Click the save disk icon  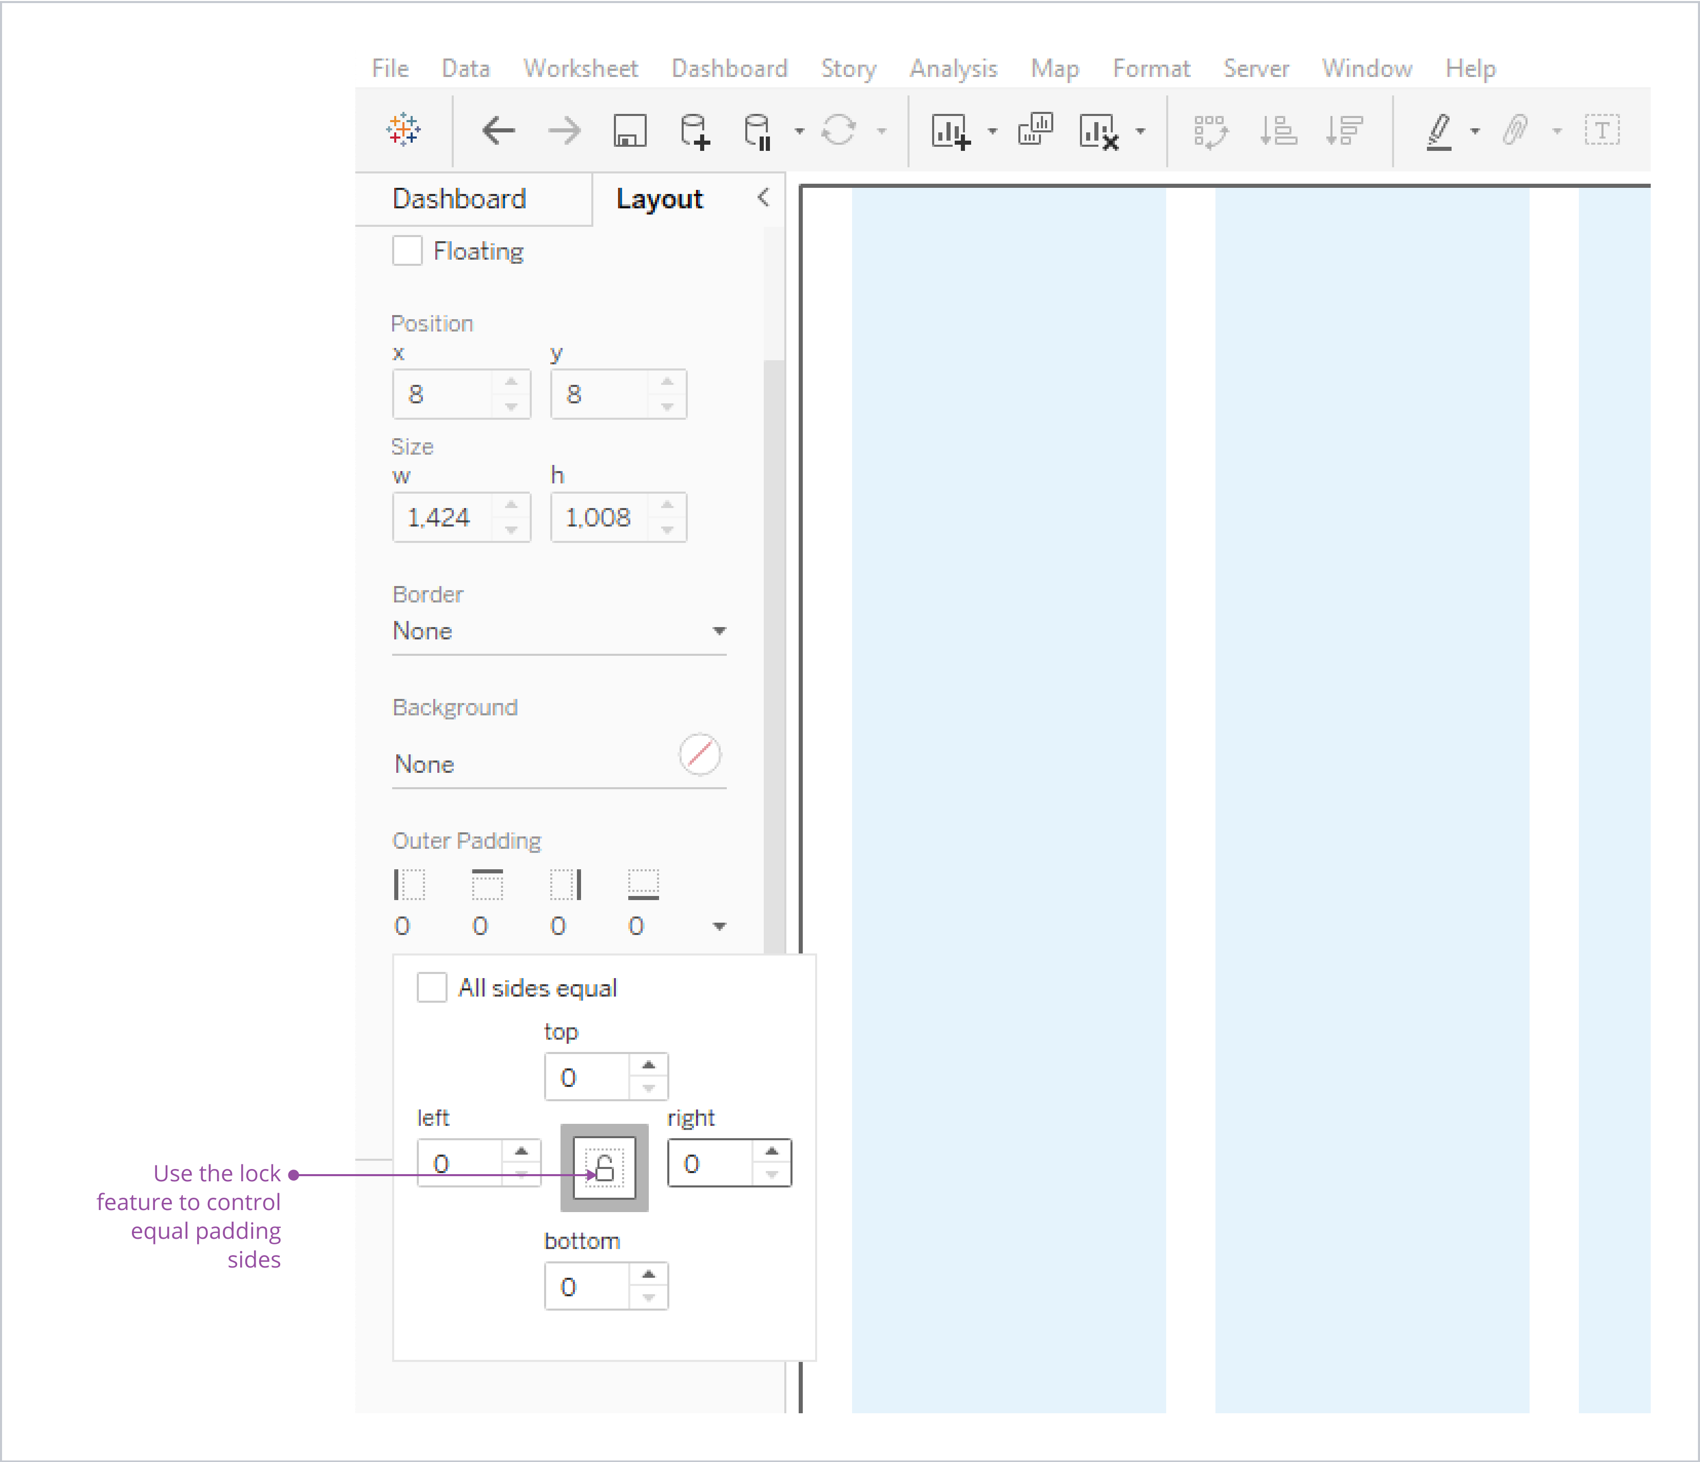pos(630,130)
